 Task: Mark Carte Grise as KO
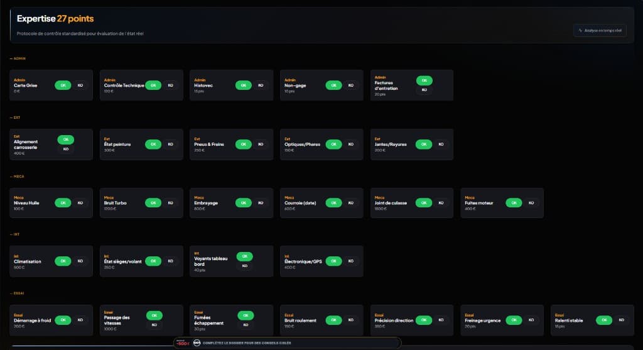[x=80, y=85]
